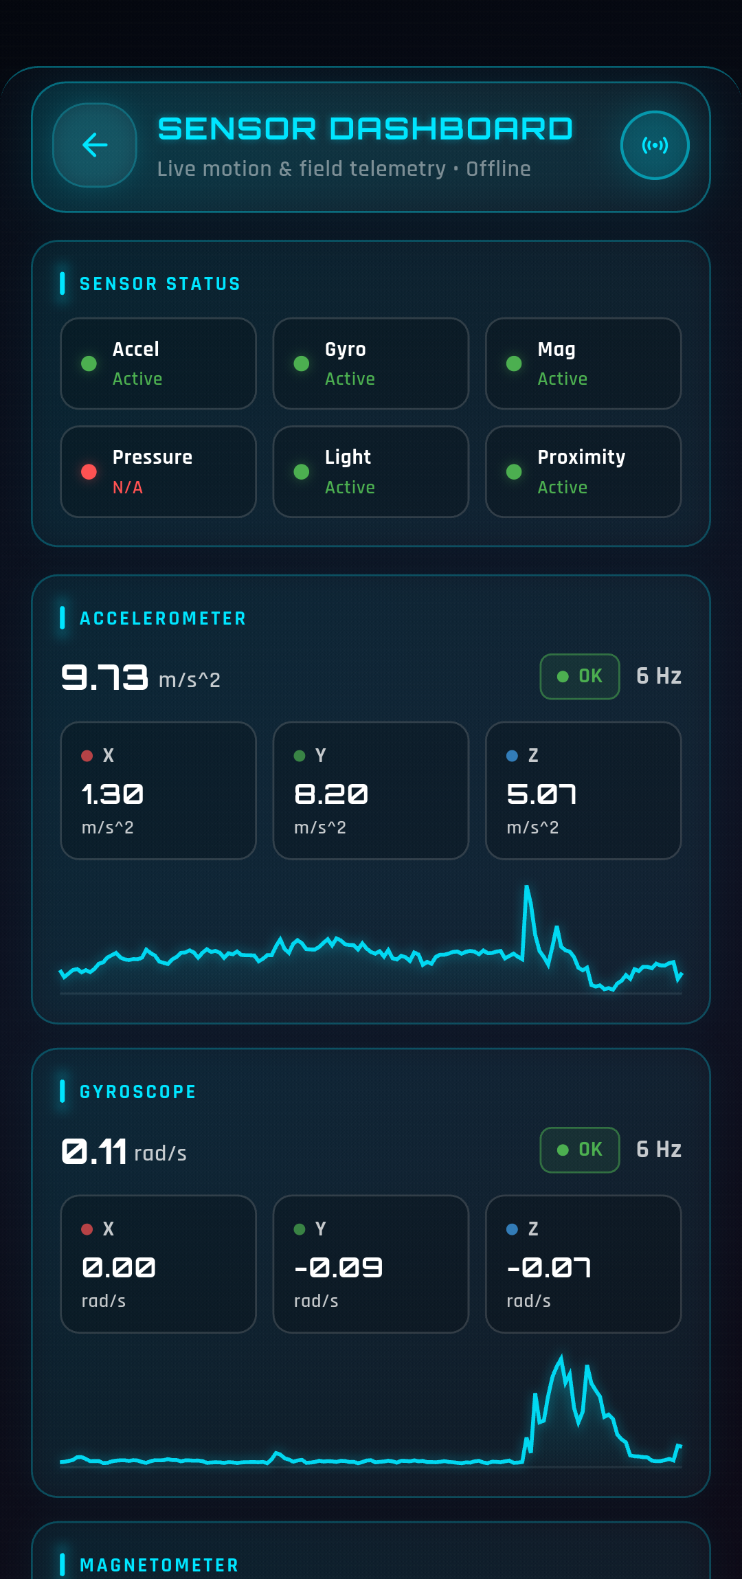The height and width of the screenshot is (1579, 742).
Task: Tap the back arrow in the header
Action: (94, 145)
